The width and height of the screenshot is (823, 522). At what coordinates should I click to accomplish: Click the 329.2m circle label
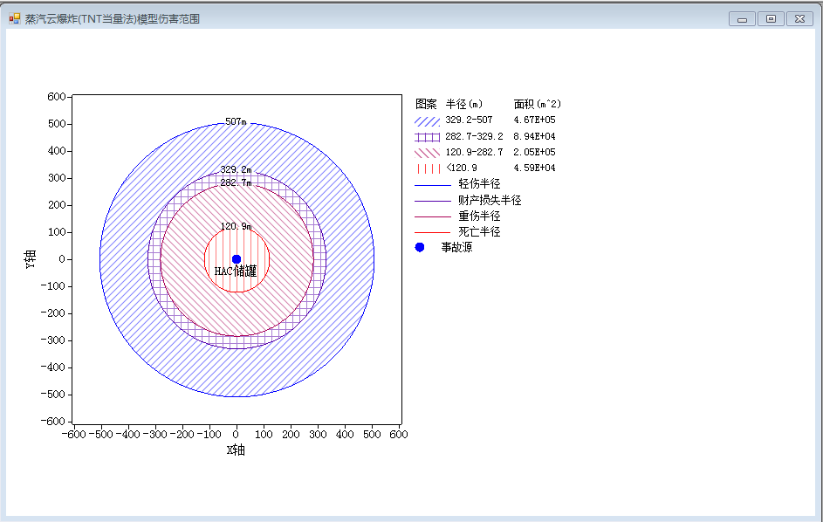click(x=236, y=169)
